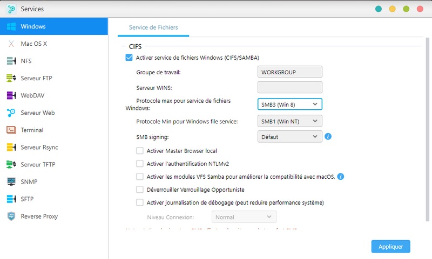The image size is (432, 259).
Task: Click the Groupe de travail text field
Action: (x=290, y=72)
